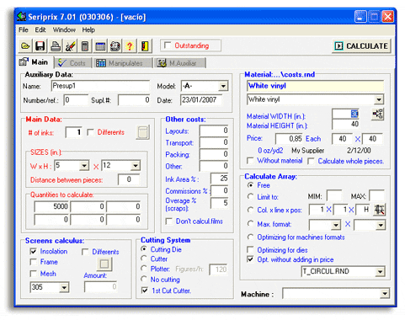
Task: Open the Edit menu
Action: (40, 29)
